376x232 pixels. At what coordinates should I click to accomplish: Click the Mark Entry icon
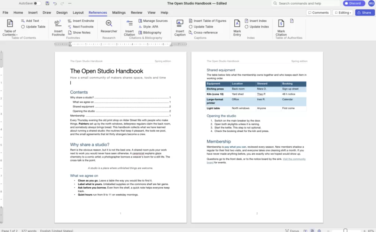point(237,23)
